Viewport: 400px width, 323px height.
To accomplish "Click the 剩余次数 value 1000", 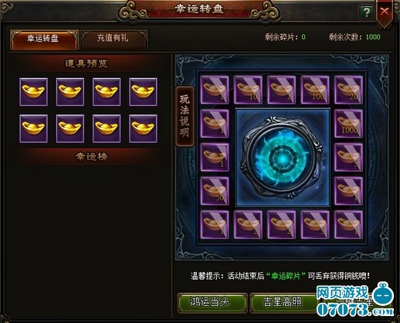I will (373, 37).
